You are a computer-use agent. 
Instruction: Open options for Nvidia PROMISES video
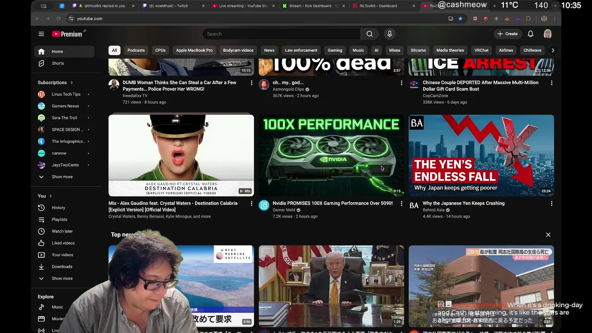click(401, 203)
